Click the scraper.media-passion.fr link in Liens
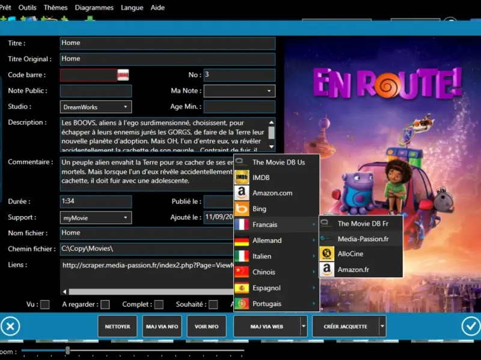Viewport: 481px width, 360px height. 148,265
